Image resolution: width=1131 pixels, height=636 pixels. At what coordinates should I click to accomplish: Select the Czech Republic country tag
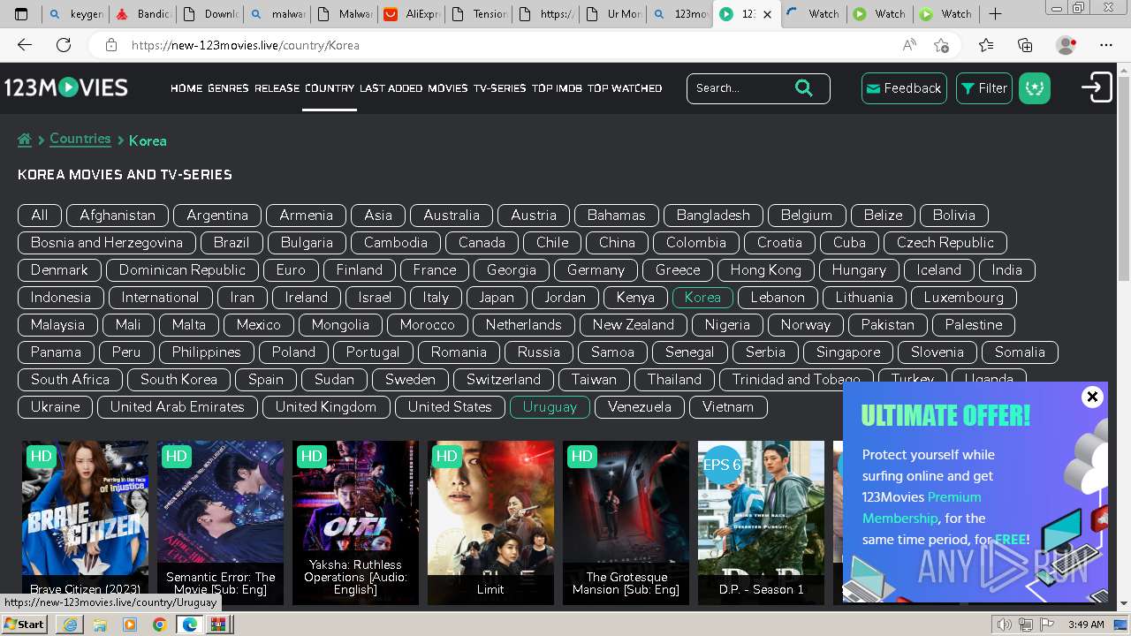945,242
